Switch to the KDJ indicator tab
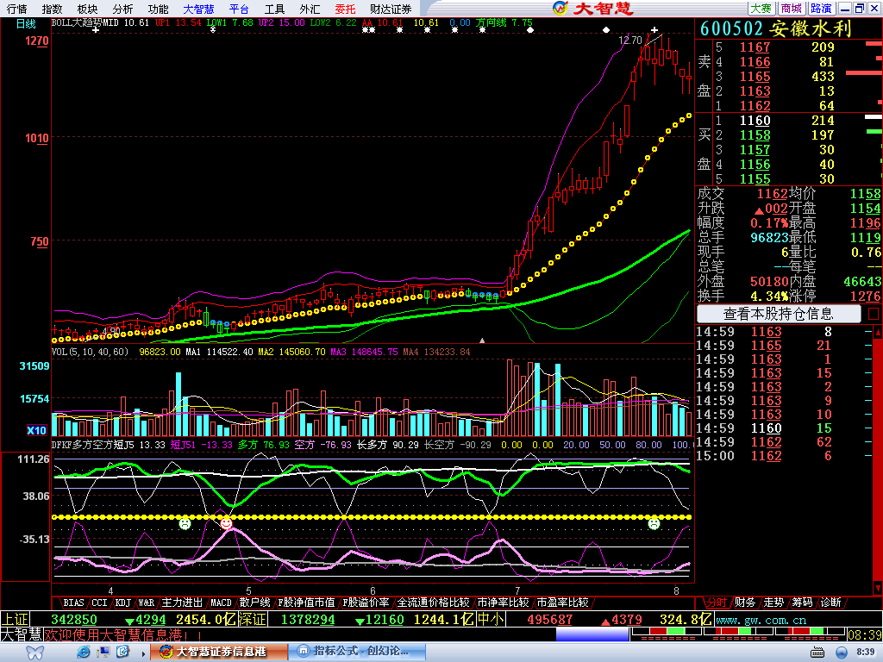883x662 pixels. click(x=122, y=603)
